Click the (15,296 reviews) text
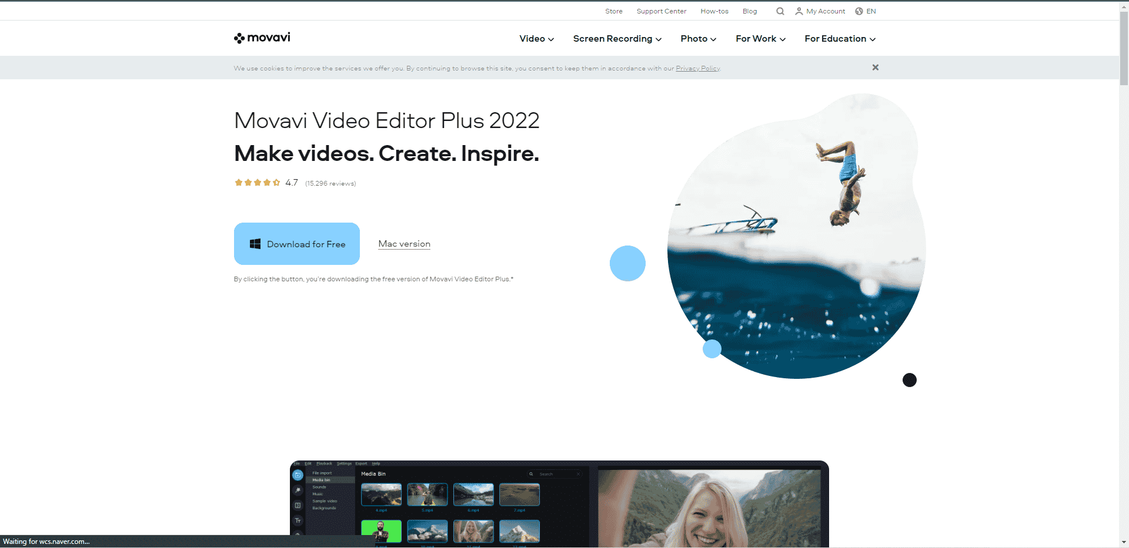 (330, 183)
